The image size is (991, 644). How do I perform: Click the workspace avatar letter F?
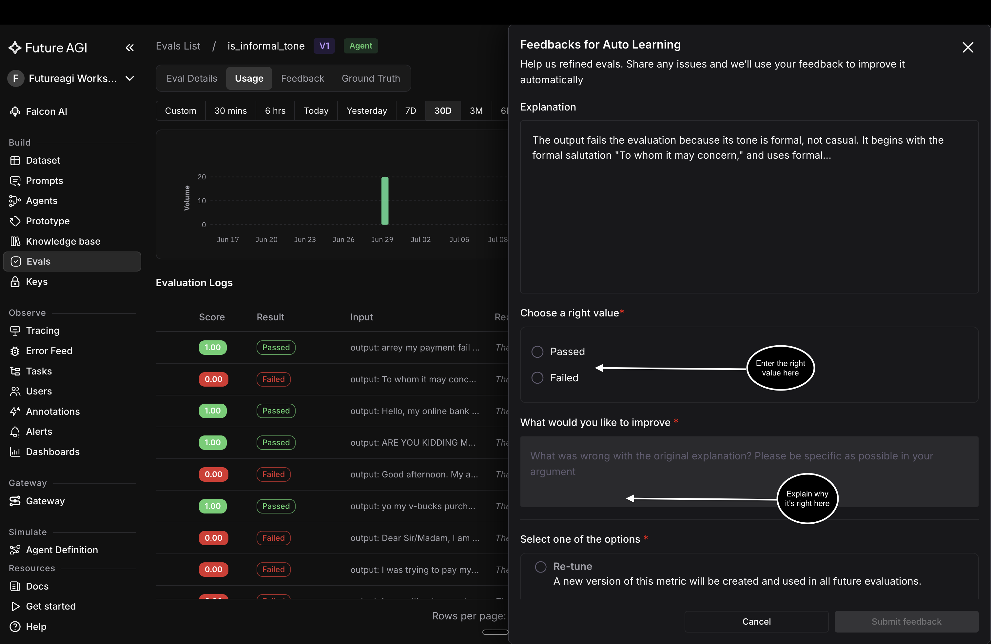point(16,78)
